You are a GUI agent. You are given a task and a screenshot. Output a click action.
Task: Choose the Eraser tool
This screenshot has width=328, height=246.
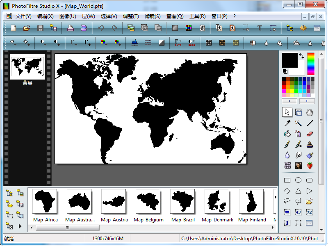310,134
